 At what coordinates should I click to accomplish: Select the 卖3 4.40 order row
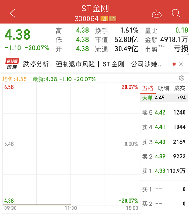pos(164,142)
